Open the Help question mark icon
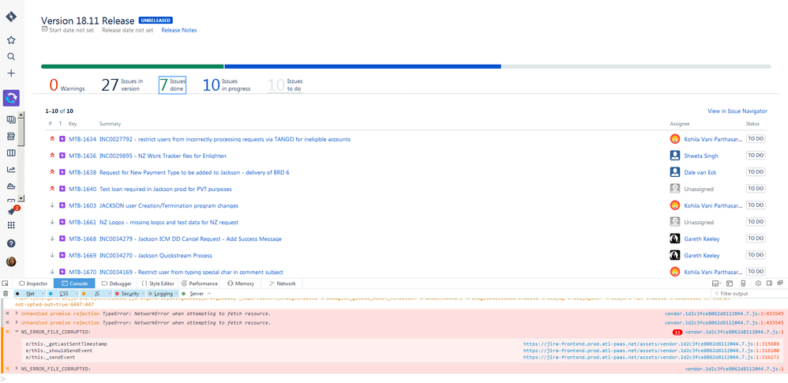 [x=11, y=243]
